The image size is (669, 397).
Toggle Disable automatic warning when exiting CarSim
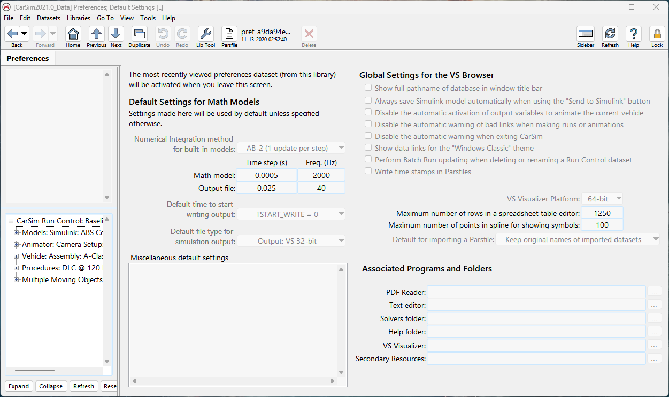click(368, 136)
